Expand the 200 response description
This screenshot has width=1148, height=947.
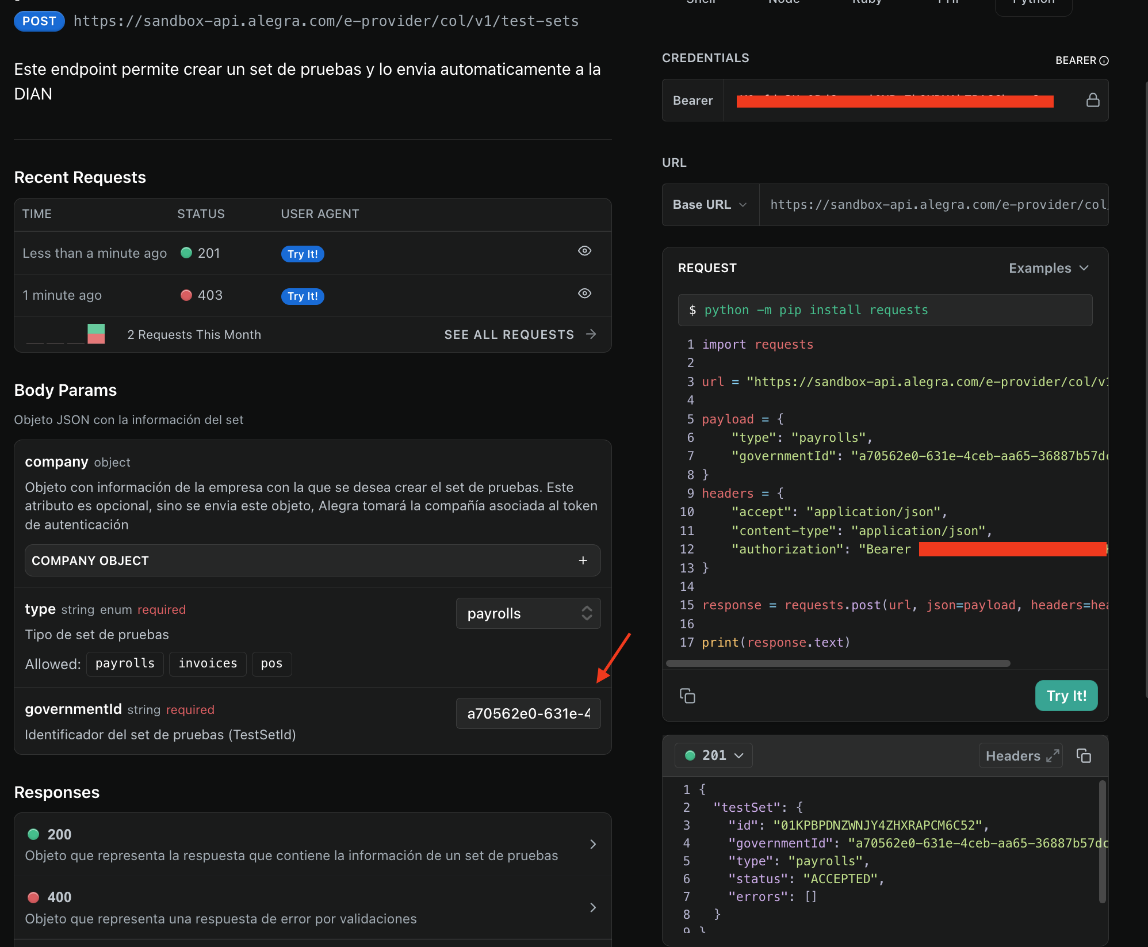593,844
